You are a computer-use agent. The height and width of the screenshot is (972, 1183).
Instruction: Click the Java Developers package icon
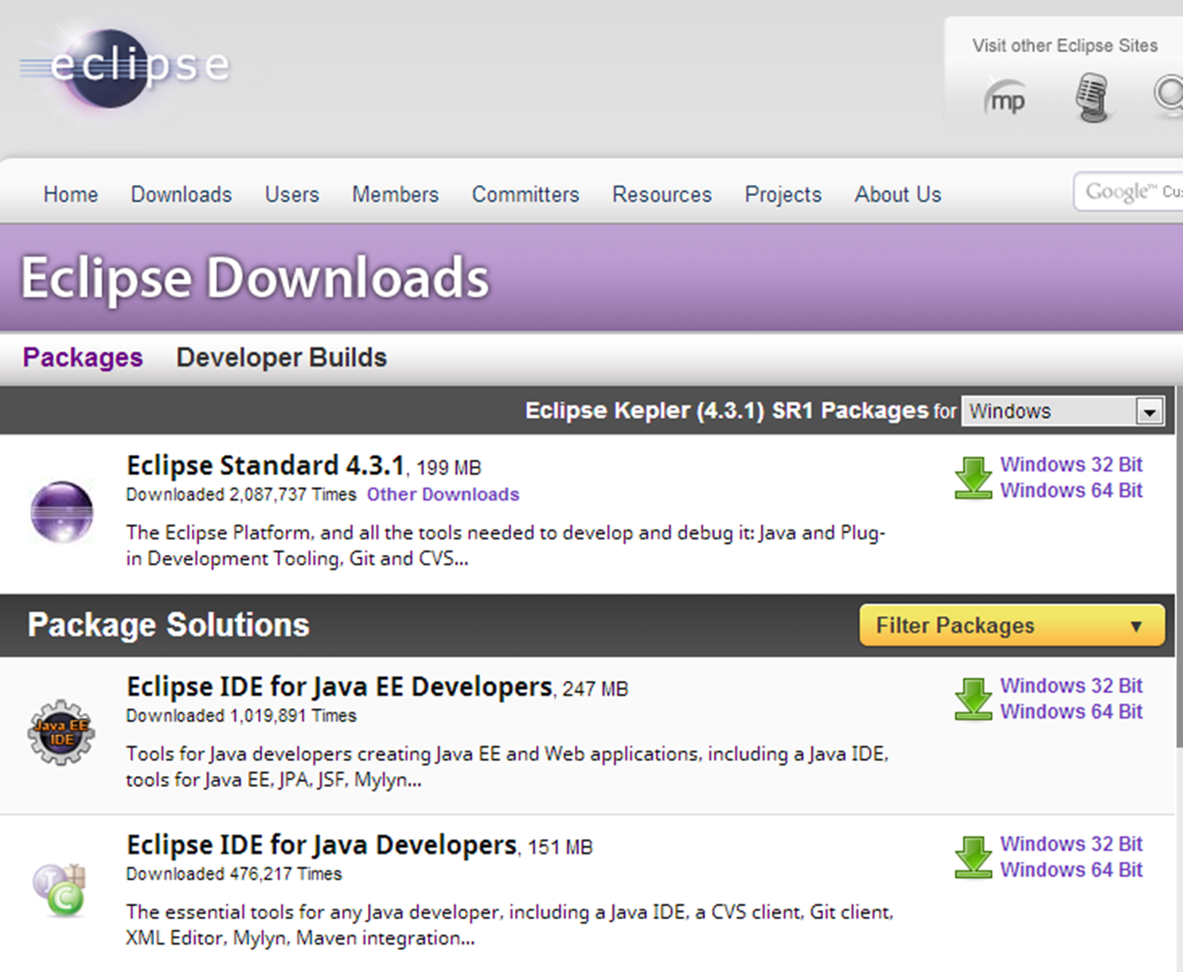[60, 889]
